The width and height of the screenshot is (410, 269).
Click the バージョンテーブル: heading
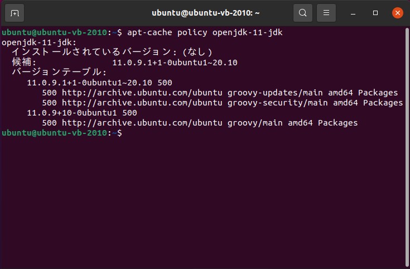click(x=59, y=72)
